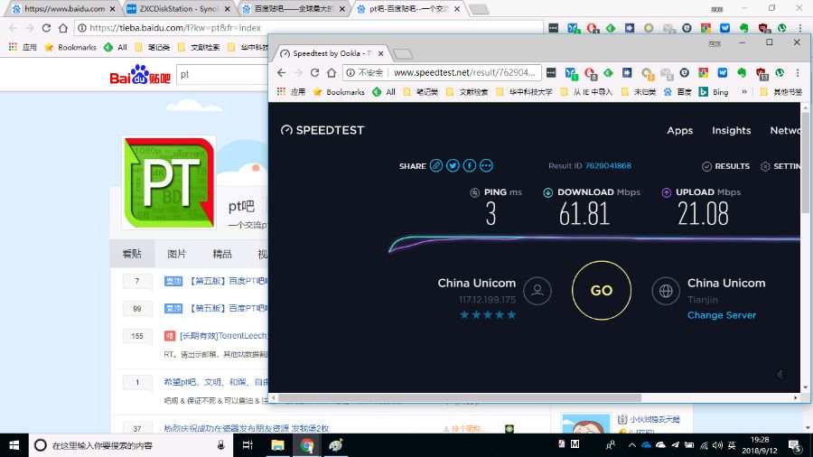Click the Speedtest vertical scrollbar
Image resolution: width=813 pixels, height=457 pixels.
tap(805, 161)
